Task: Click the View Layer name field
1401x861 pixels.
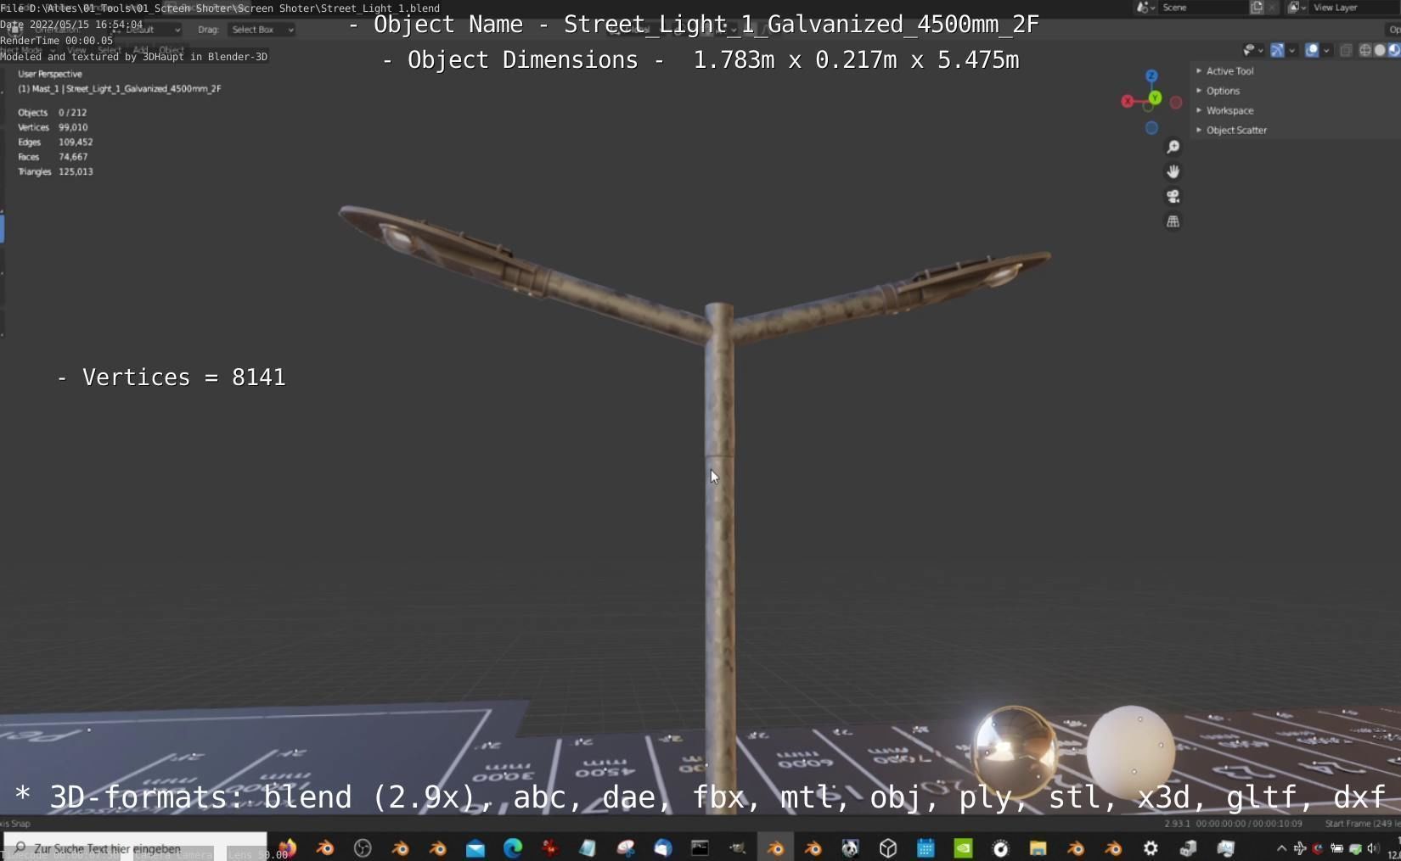Action: pos(1355,7)
